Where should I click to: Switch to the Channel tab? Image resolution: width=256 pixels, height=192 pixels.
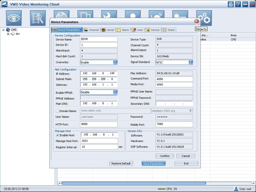[91, 30]
